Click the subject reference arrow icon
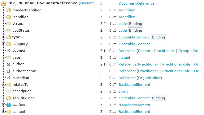The height and width of the screenshot is (115, 204). (x=9, y=51)
